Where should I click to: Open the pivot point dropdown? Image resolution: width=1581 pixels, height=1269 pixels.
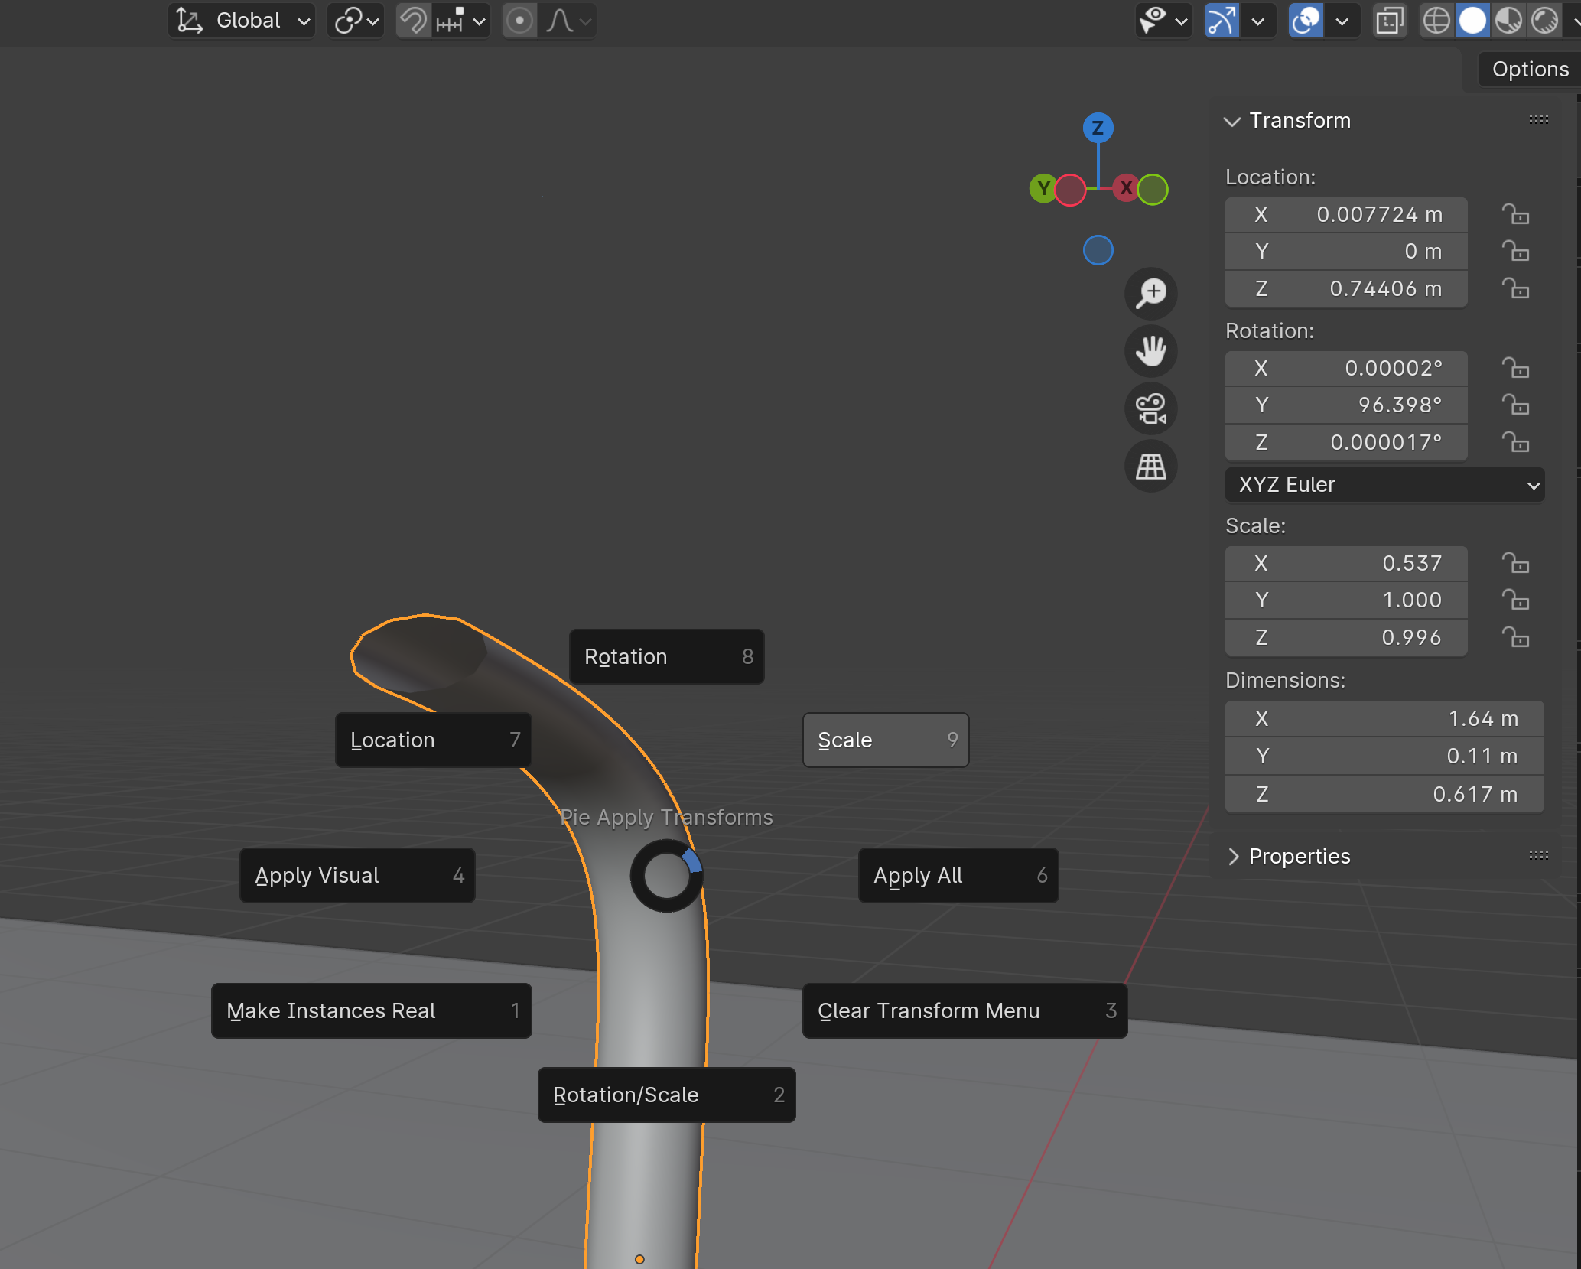coord(356,21)
